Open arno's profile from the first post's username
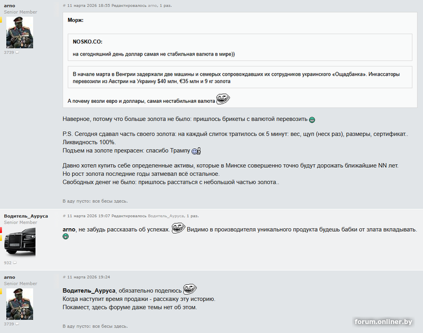This screenshot has height=333, width=423. tap(10, 6)
